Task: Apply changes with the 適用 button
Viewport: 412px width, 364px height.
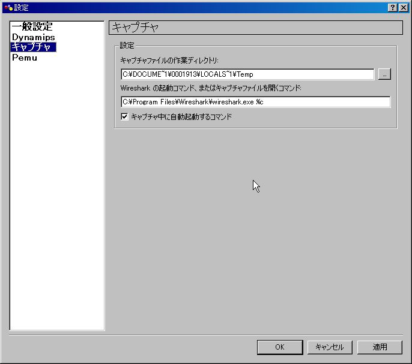Action: coord(380,347)
